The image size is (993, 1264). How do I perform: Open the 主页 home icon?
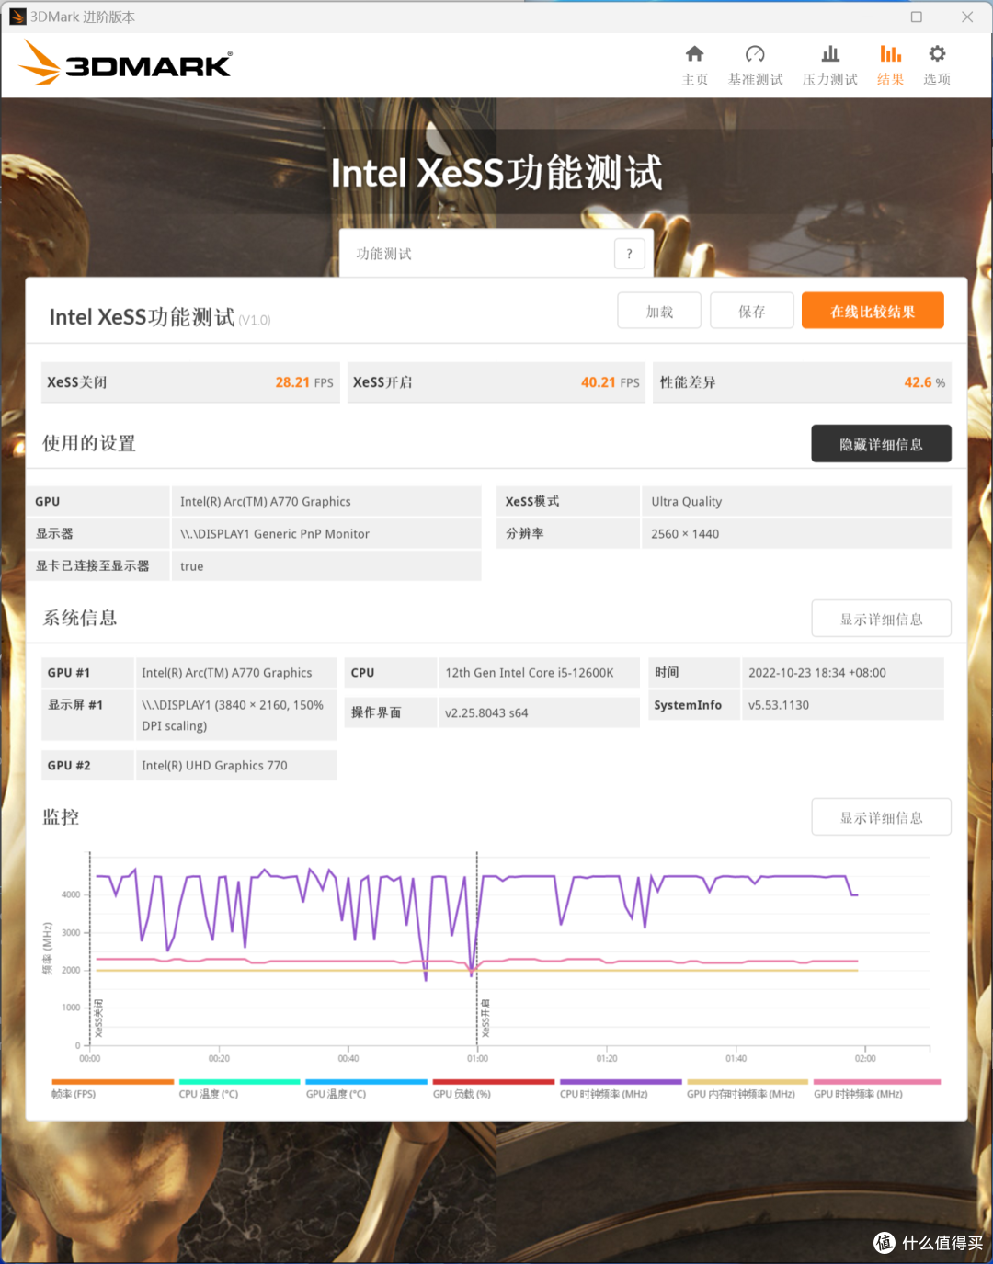pyautogui.click(x=695, y=54)
